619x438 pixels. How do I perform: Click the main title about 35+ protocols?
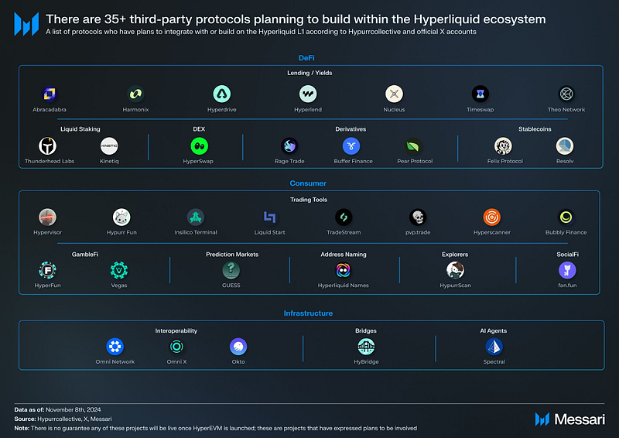coord(296,19)
